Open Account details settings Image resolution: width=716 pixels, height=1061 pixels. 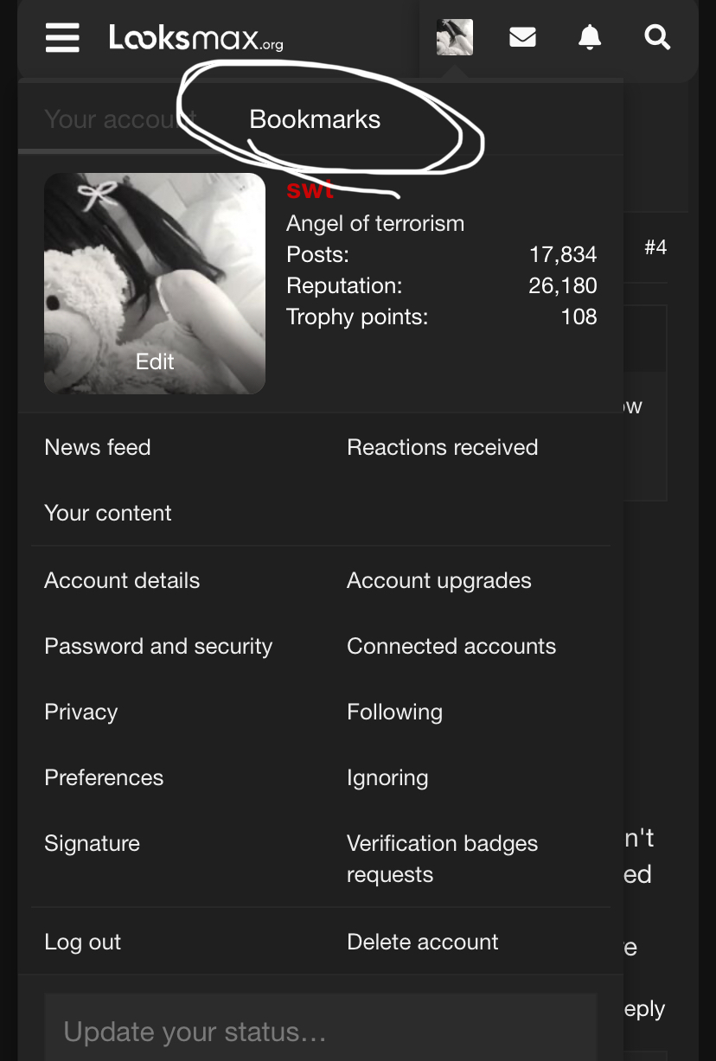tap(122, 580)
